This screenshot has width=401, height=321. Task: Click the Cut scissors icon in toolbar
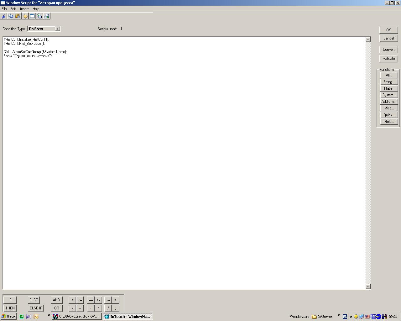(x=4, y=16)
